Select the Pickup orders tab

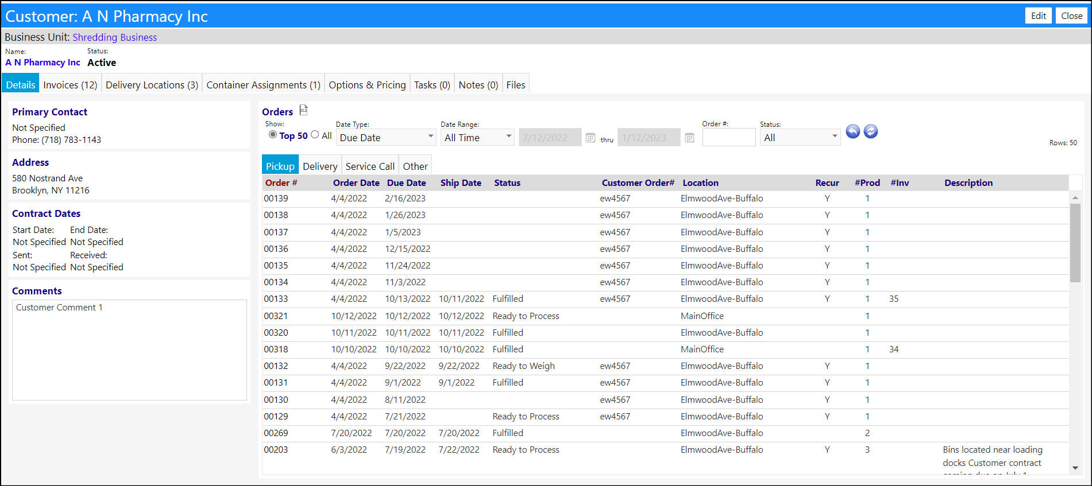coord(280,166)
